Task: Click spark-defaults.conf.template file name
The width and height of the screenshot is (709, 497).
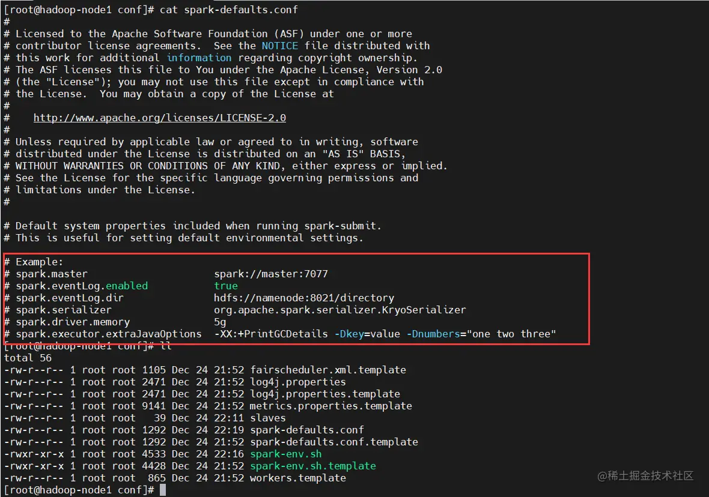Action: point(334,442)
